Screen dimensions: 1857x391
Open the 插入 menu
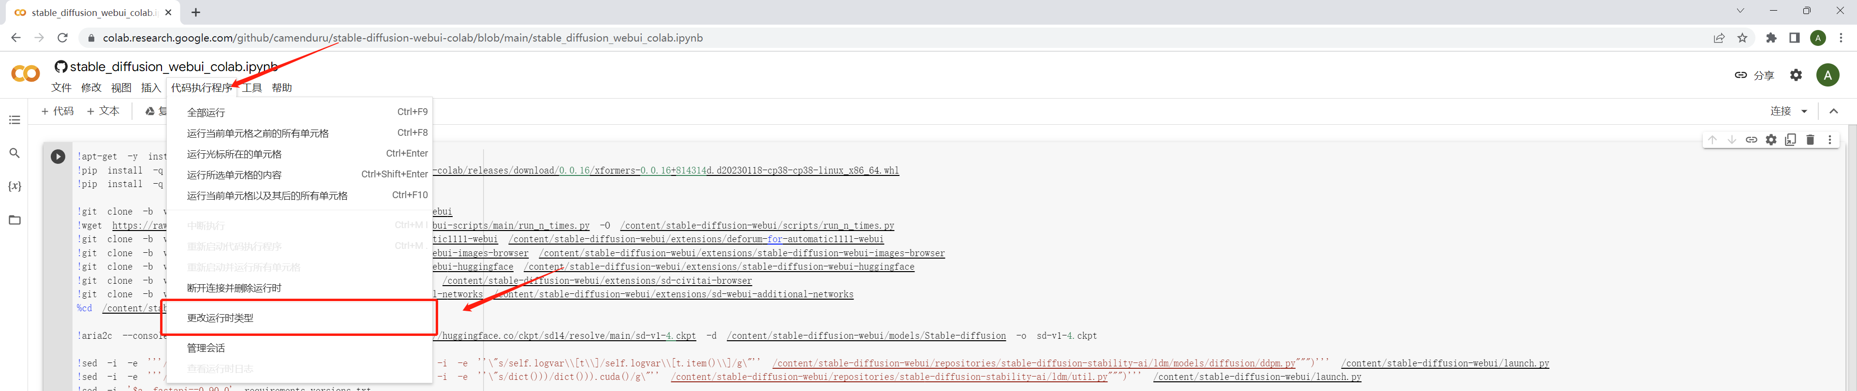point(151,88)
